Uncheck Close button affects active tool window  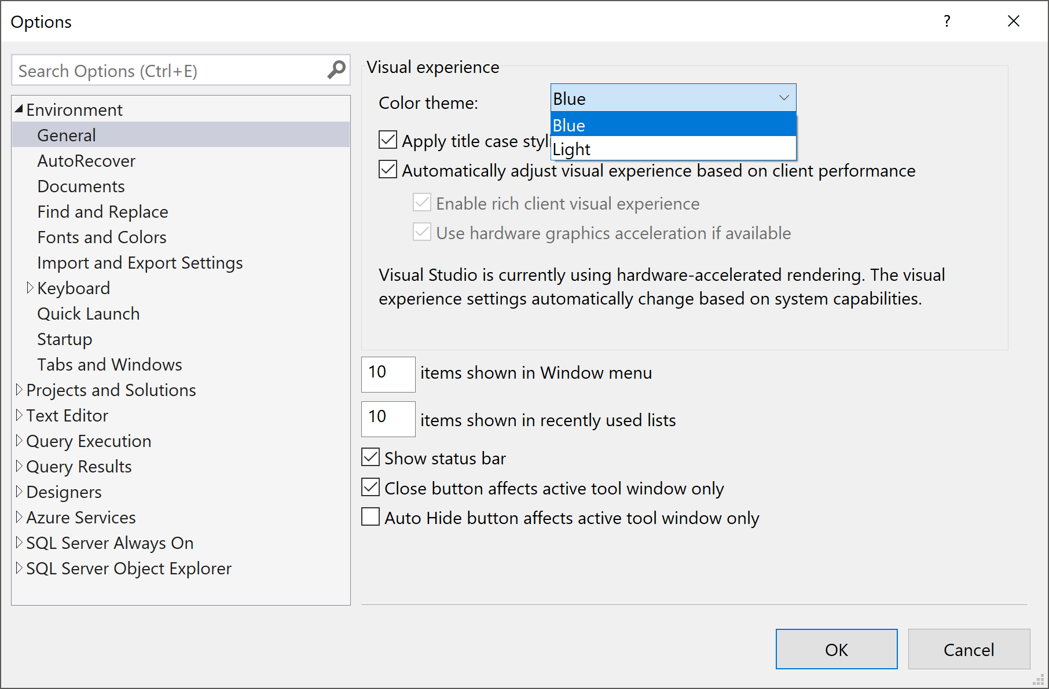coord(371,488)
